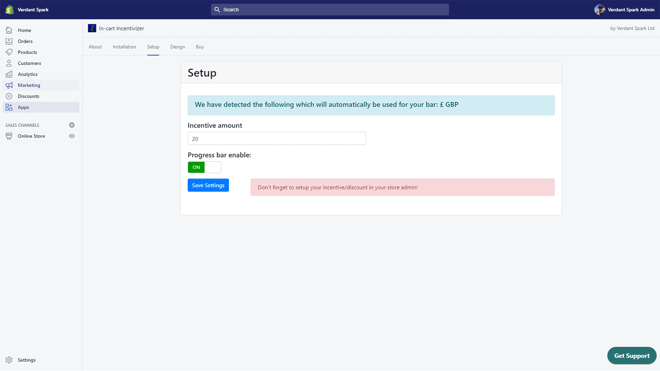Screen dimensions: 660x371
Task: Switch to the Design tab
Action: click(x=177, y=47)
